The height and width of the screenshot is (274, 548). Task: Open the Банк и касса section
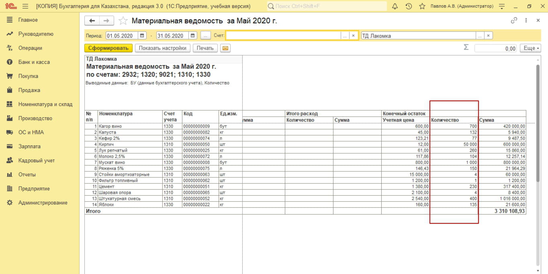point(34,62)
